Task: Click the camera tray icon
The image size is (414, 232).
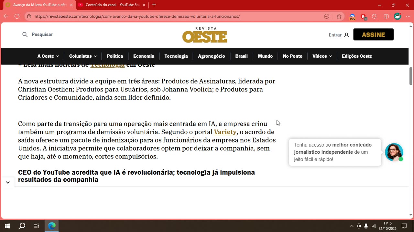Action: pyautogui.click(x=359, y=226)
